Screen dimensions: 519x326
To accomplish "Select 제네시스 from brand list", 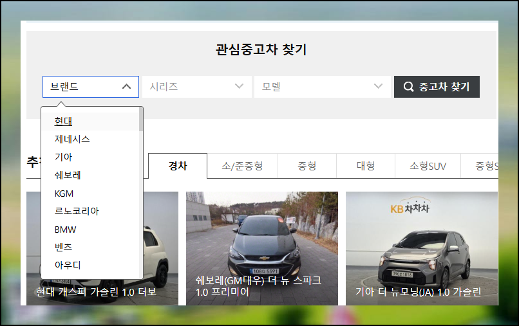I will 90,139.
